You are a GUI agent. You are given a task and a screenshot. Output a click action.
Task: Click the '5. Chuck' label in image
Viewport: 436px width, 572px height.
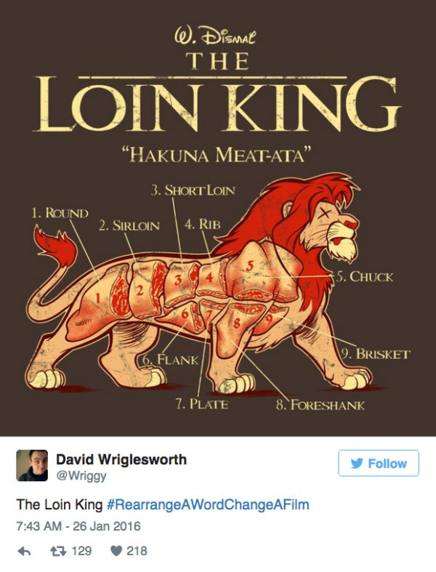[x=364, y=277]
